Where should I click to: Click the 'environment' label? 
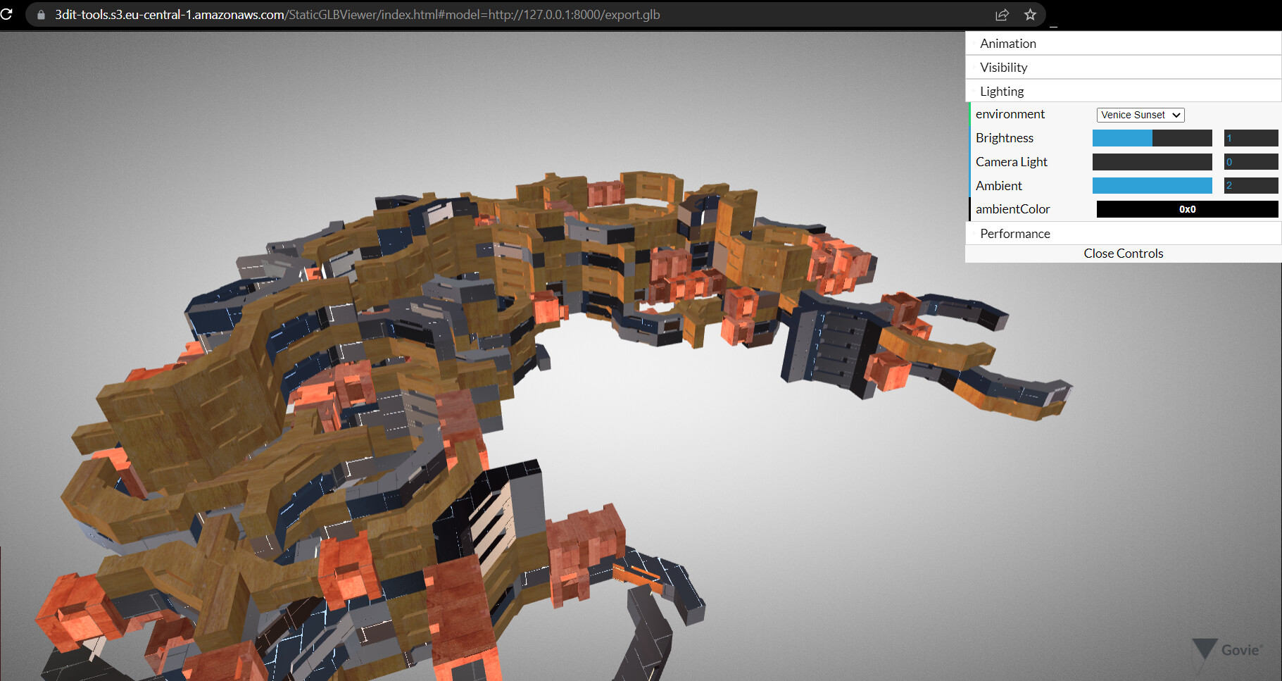pyautogui.click(x=1010, y=114)
